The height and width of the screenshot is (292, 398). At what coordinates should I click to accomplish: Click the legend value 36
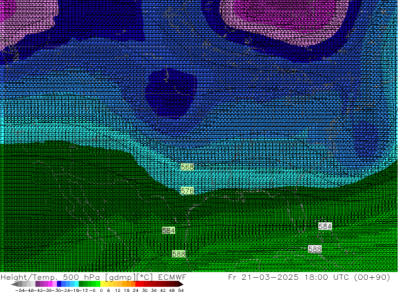(154, 290)
